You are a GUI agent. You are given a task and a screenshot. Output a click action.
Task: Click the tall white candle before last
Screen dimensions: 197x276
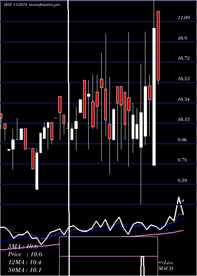(x=154, y=97)
